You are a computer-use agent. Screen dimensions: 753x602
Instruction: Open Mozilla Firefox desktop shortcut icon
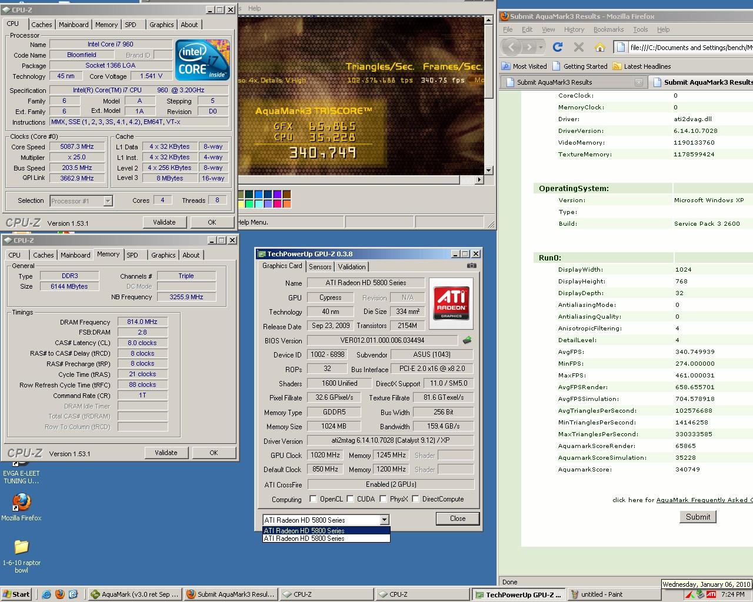click(21, 507)
